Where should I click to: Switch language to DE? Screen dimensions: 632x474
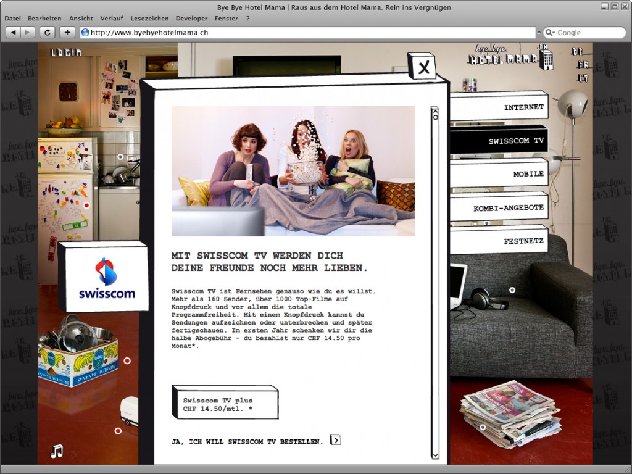click(x=577, y=52)
